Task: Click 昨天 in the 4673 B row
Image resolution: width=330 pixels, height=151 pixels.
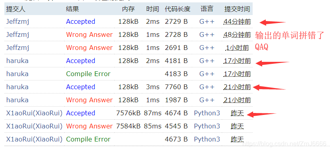Action: coord(237,139)
